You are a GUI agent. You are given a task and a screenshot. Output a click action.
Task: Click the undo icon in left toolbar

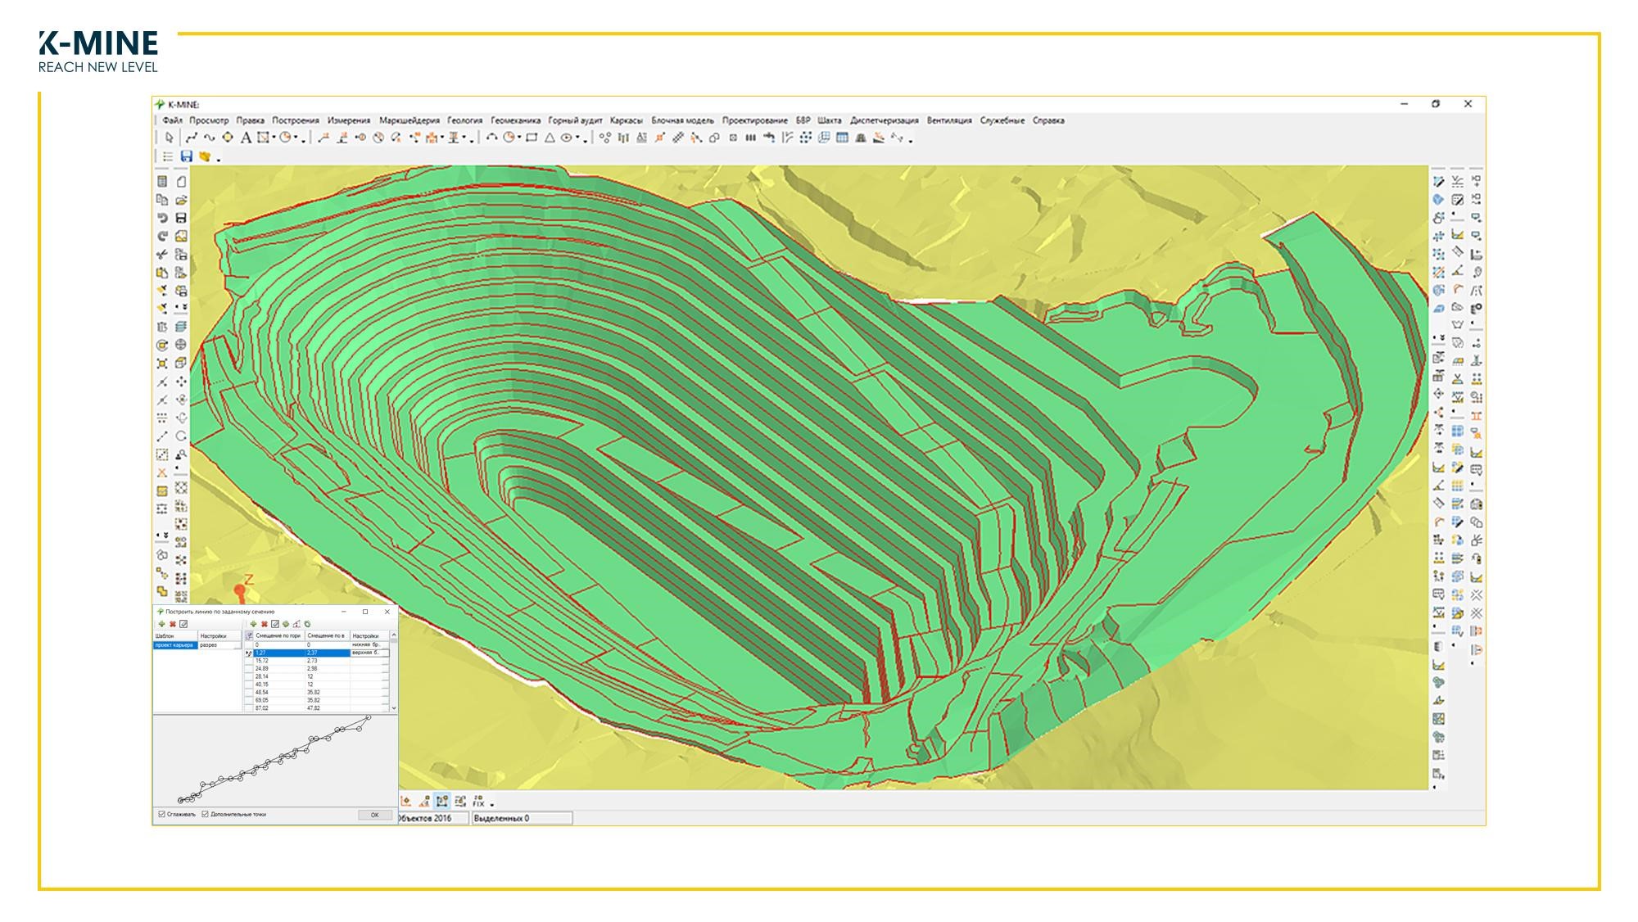coord(162,218)
